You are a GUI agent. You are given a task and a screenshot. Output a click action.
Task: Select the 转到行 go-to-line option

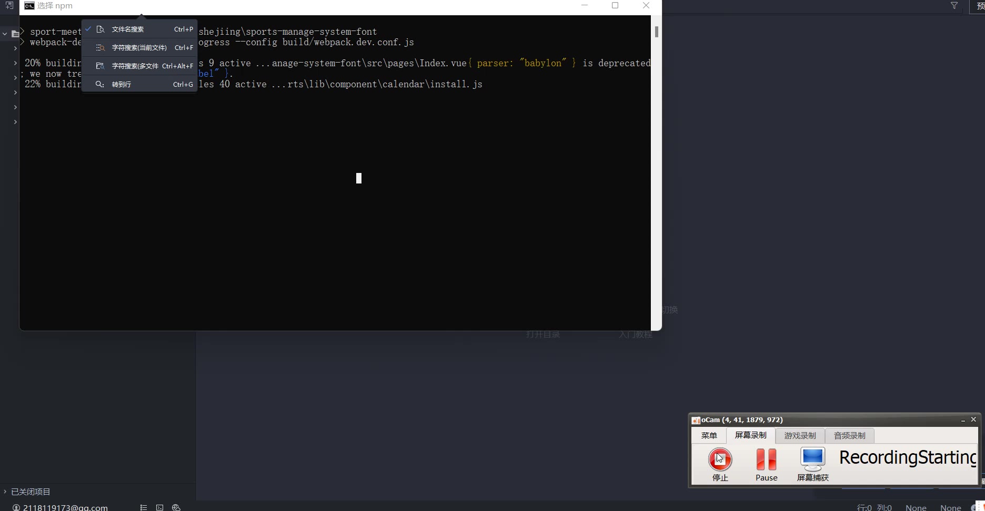[x=139, y=84]
